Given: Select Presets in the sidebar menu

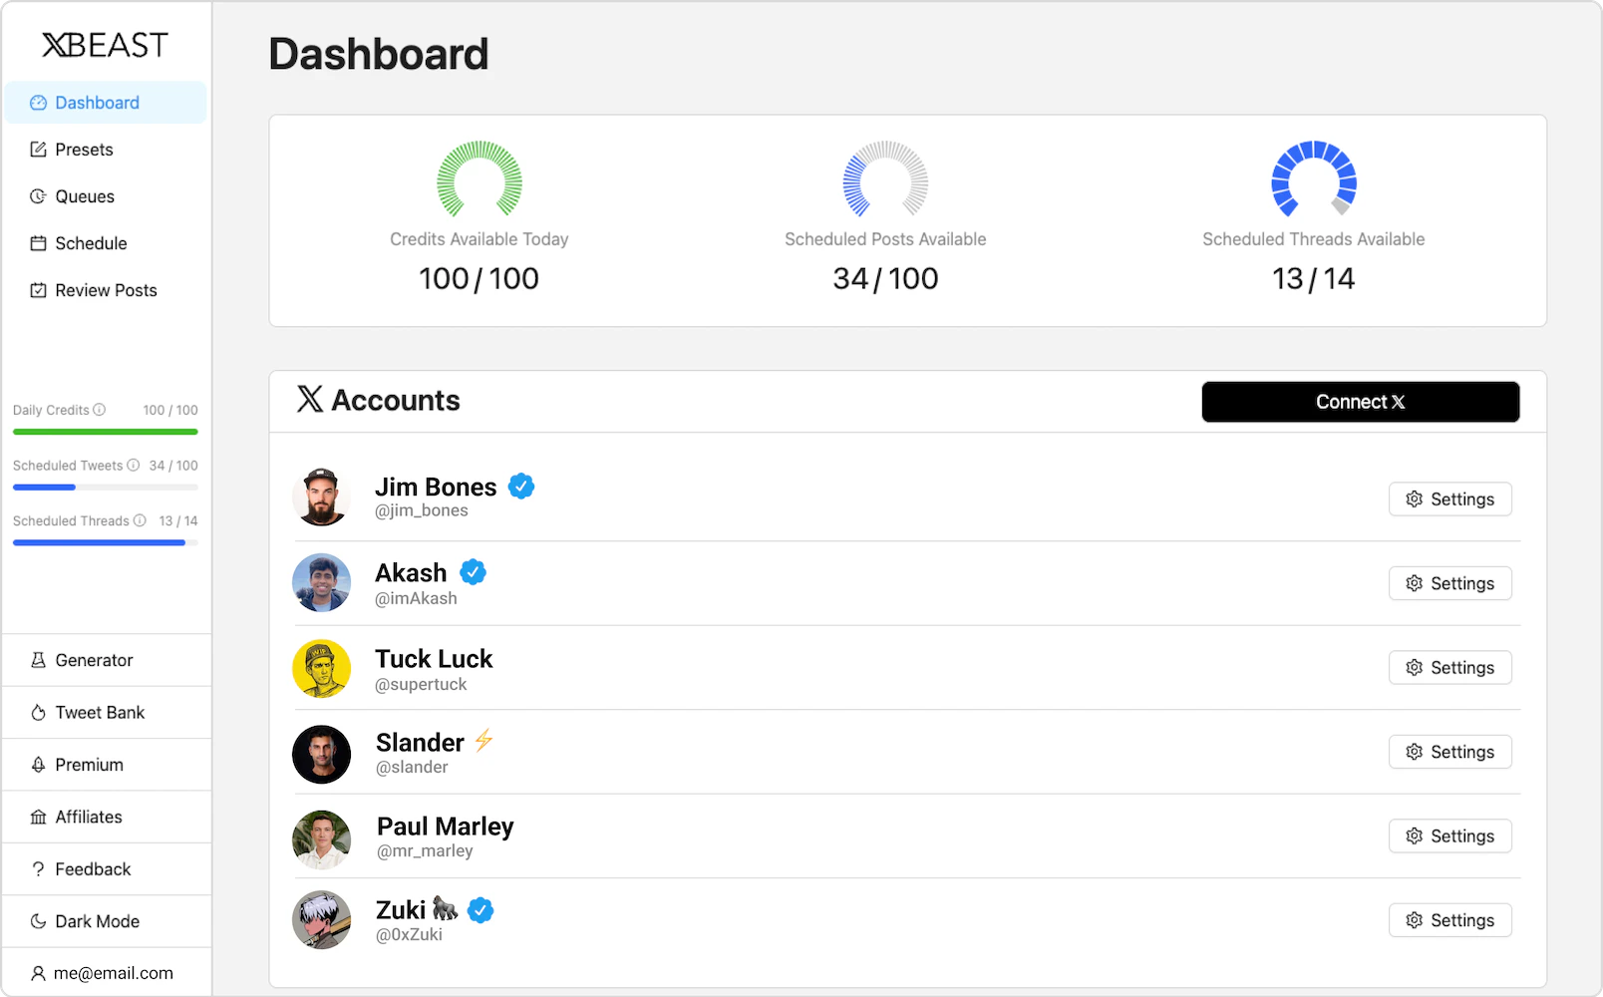Looking at the screenshot, I should 84,149.
